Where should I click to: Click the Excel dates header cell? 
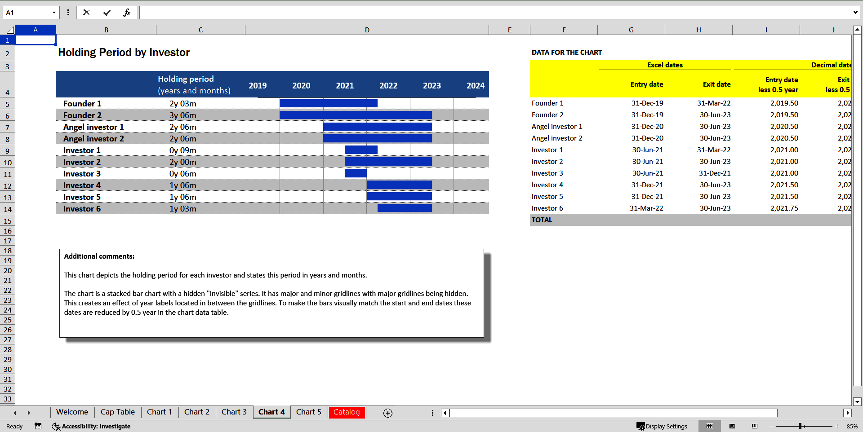pyautogui.click(x=665, y=65)
